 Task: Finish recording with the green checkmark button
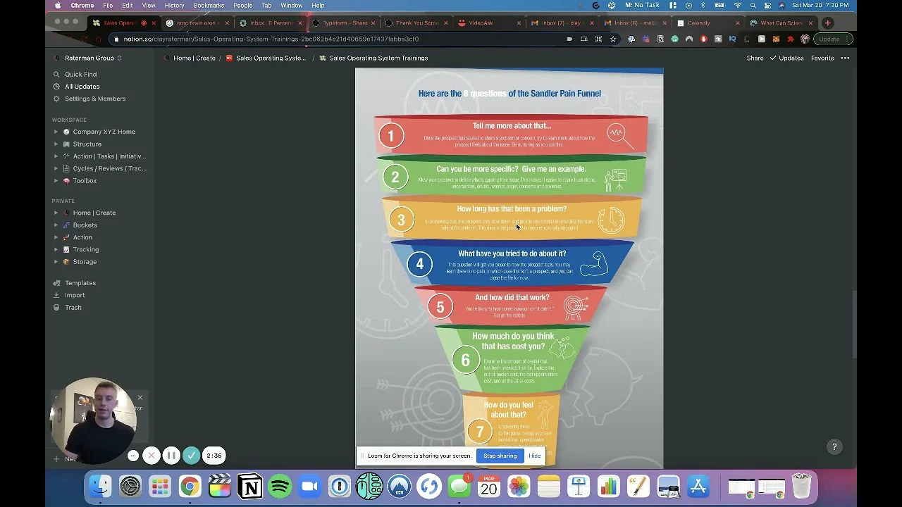pos(191,456)
